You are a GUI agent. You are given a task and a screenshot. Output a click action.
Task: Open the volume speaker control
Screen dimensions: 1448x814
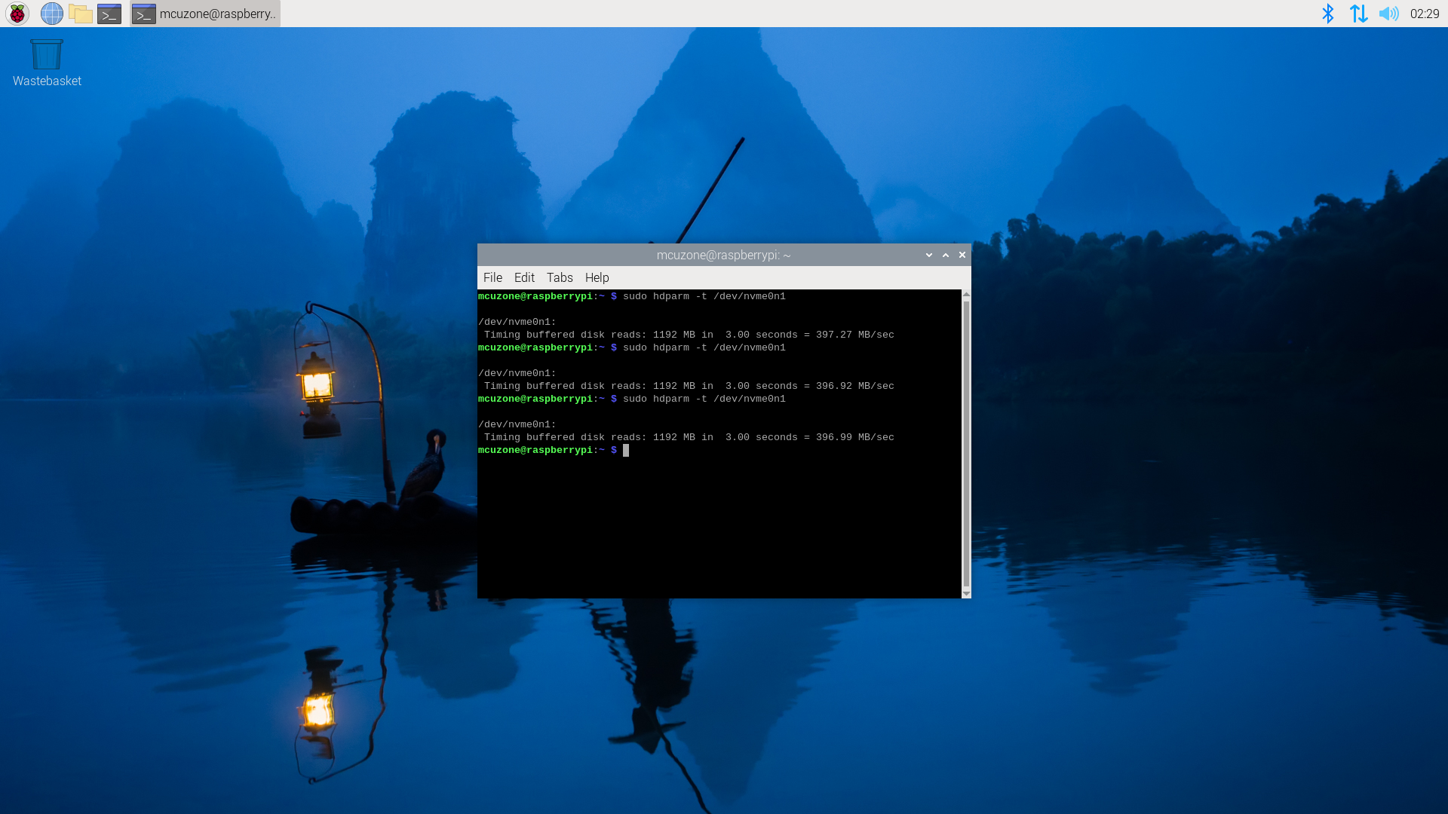1388,14
